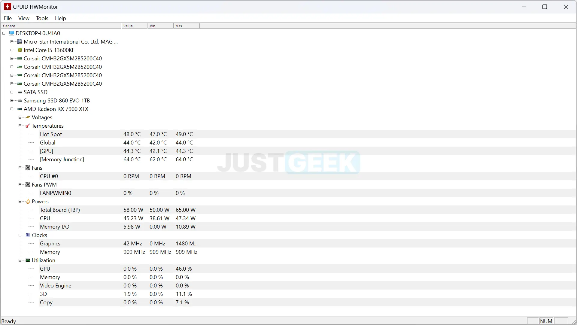The width and height of the screenshot is (577, 325).
Task: Collapse the DESKTOP-L0U4IA0 root node
Action: pos(4,33)
